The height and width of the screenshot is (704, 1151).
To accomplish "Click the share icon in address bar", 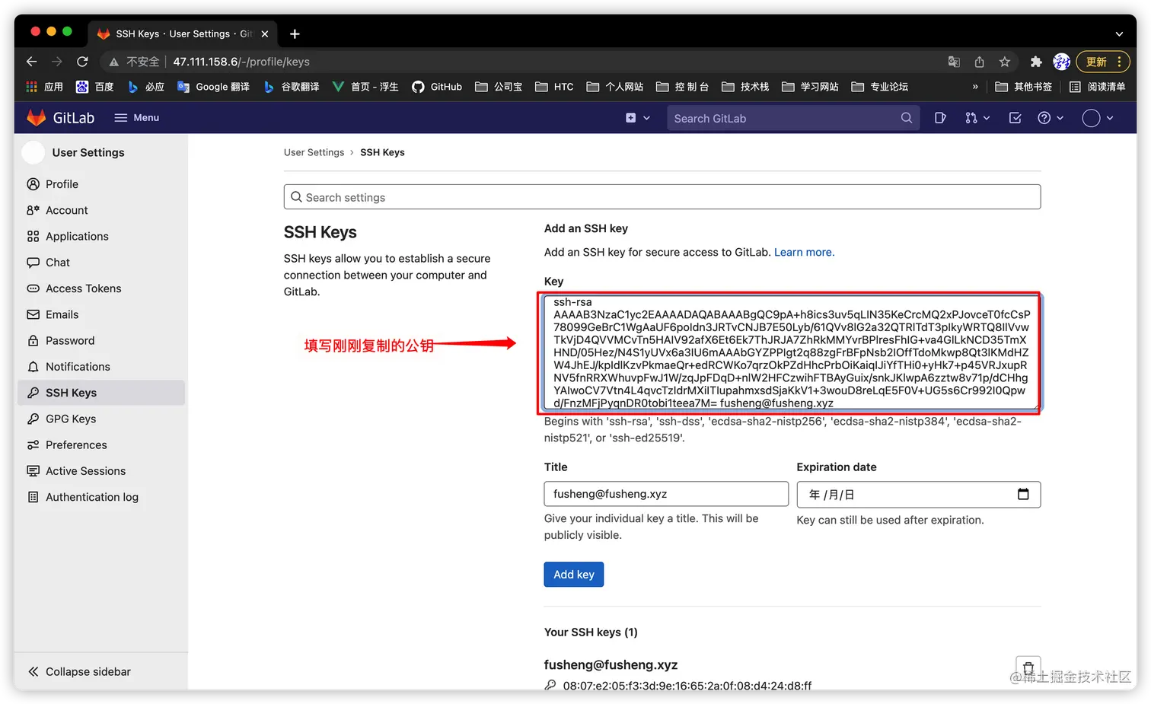I will [x=980, y=62].
